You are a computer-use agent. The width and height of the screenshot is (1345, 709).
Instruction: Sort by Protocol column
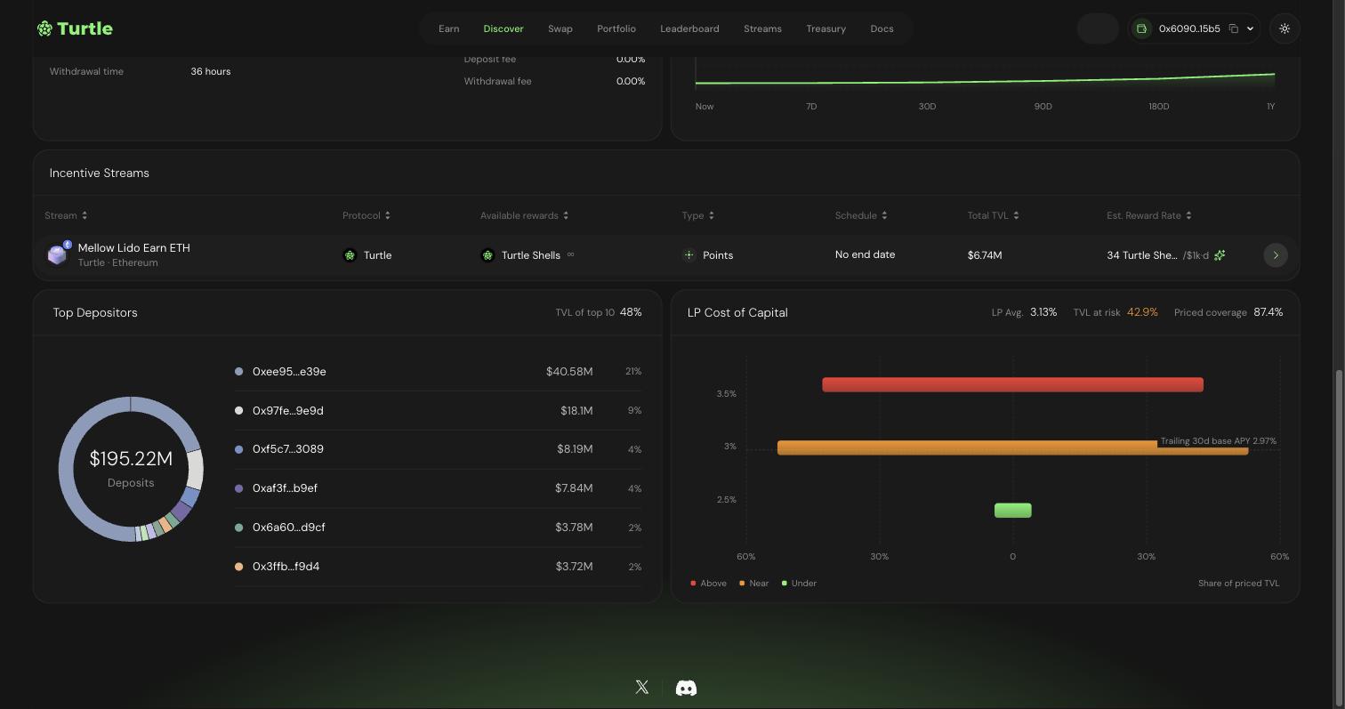366,215
